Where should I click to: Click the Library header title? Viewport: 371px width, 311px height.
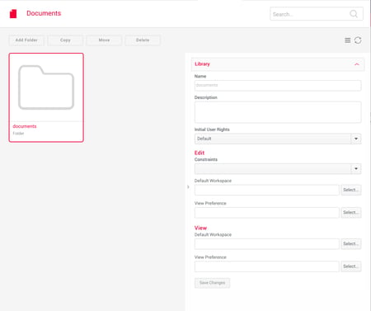[202, 64]
